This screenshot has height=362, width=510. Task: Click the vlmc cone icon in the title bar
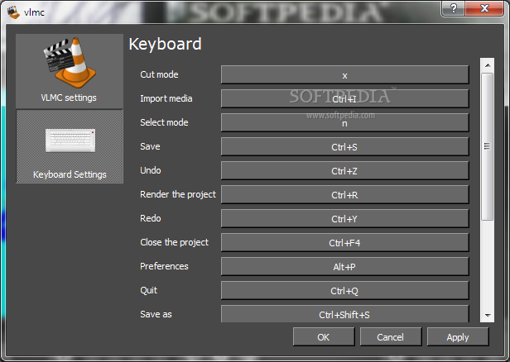(13, 12)
